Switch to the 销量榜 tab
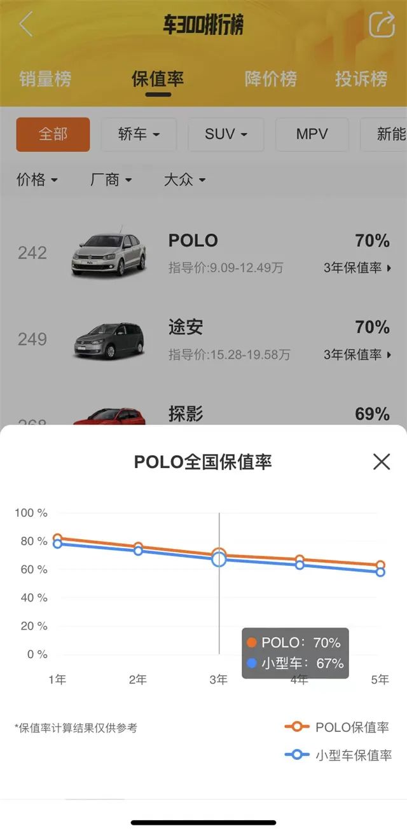The image size is (407, 833). 45,79
